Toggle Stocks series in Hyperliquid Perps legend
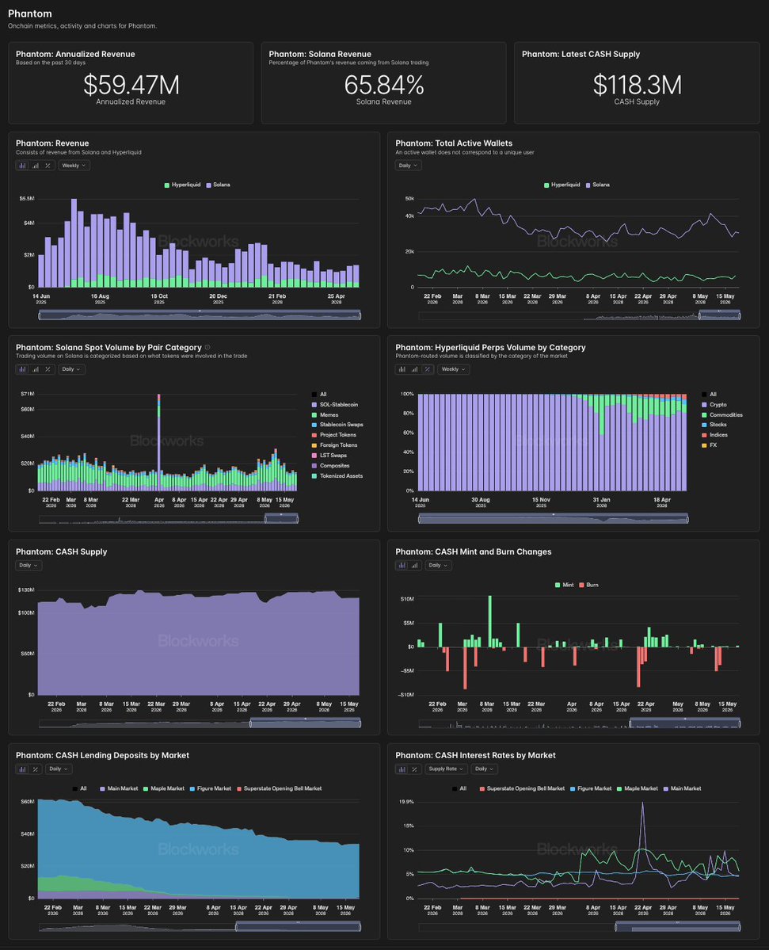Screen dimensions: 769x950 pos(714,425)
